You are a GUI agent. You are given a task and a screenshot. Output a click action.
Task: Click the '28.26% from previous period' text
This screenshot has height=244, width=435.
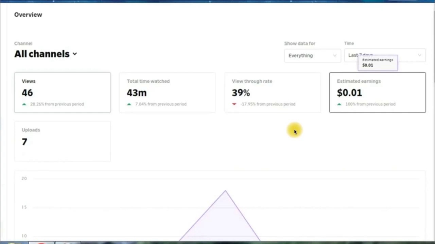coord(57,104)
